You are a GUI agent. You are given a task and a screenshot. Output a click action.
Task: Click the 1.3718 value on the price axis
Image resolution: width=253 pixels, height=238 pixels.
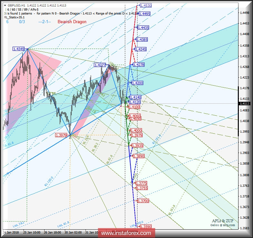pos(245,196)
